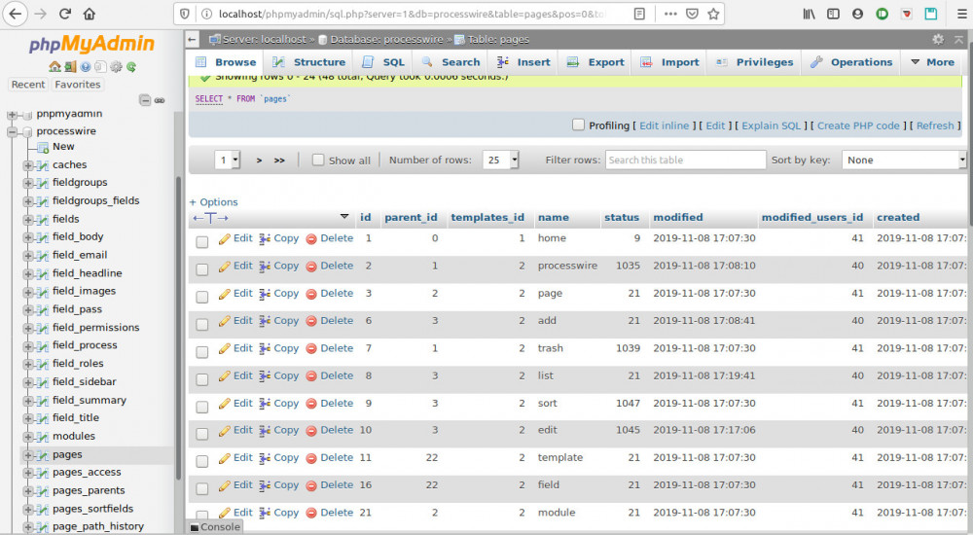973x535 pixels.
Task: Click the log out door icon
Action: 70,67
